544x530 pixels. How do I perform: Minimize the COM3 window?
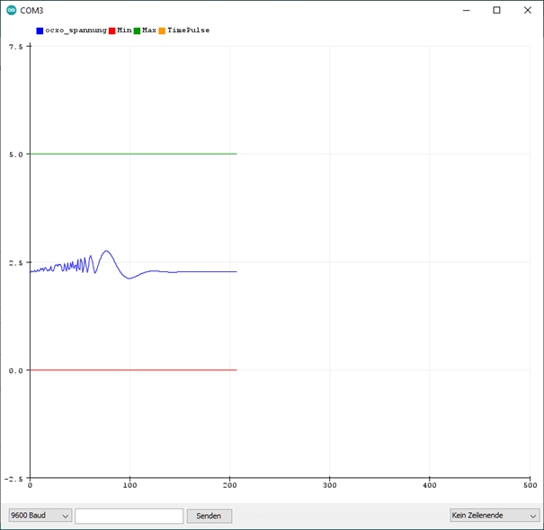(467, 11)
